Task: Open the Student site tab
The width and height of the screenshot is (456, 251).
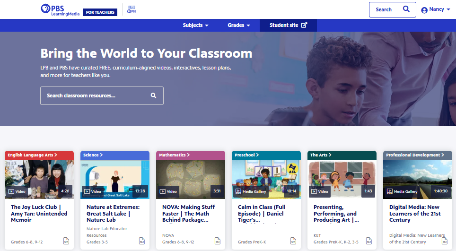Action: click(x=288, y=25)
